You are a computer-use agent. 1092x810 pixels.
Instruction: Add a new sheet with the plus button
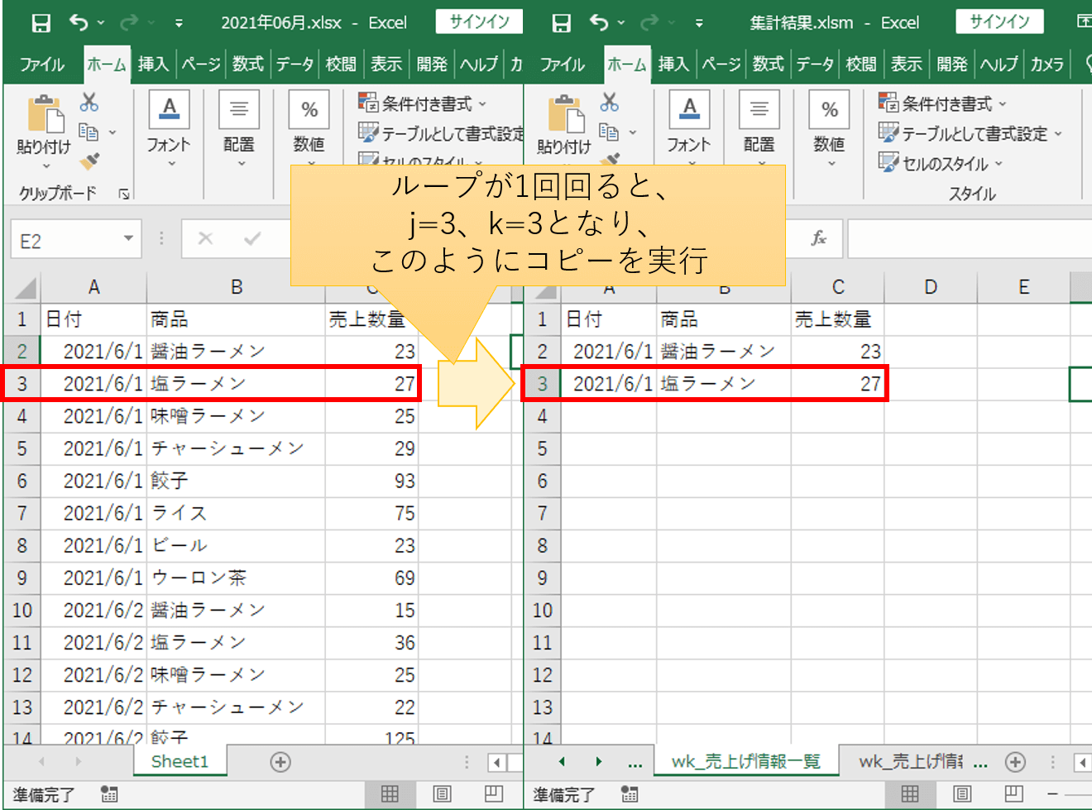click(x=280, y=762)
